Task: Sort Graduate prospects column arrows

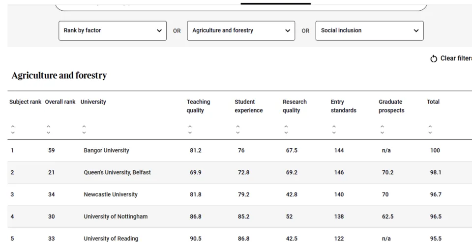Action: [x=382, y=130]
